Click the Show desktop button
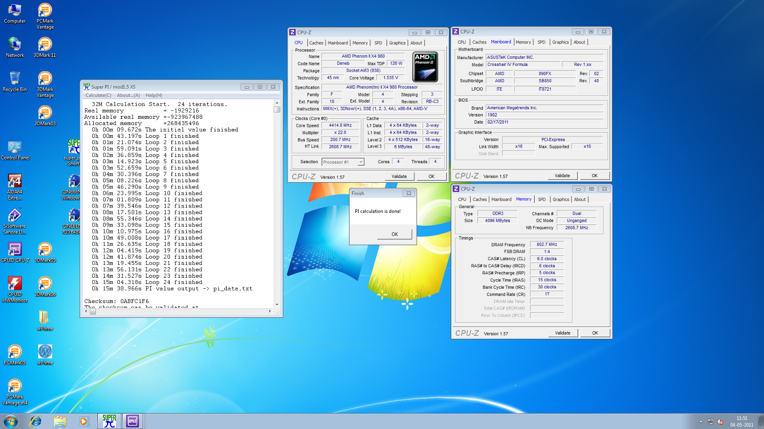This screenshot has height=429, width=764. click(x=760, y=421)
